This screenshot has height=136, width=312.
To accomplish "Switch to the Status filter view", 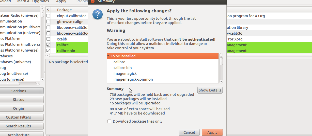I will [x=19, y=100].
